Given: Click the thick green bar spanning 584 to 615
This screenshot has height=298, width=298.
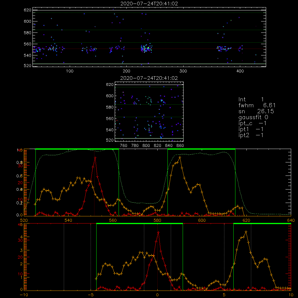Looking at the screenshot, I should pyautogui.click(x=201, y=149).
